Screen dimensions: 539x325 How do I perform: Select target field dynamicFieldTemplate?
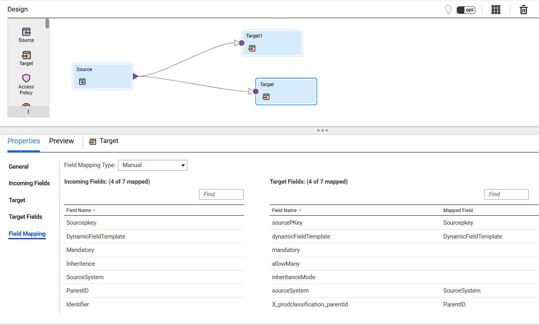301,237
